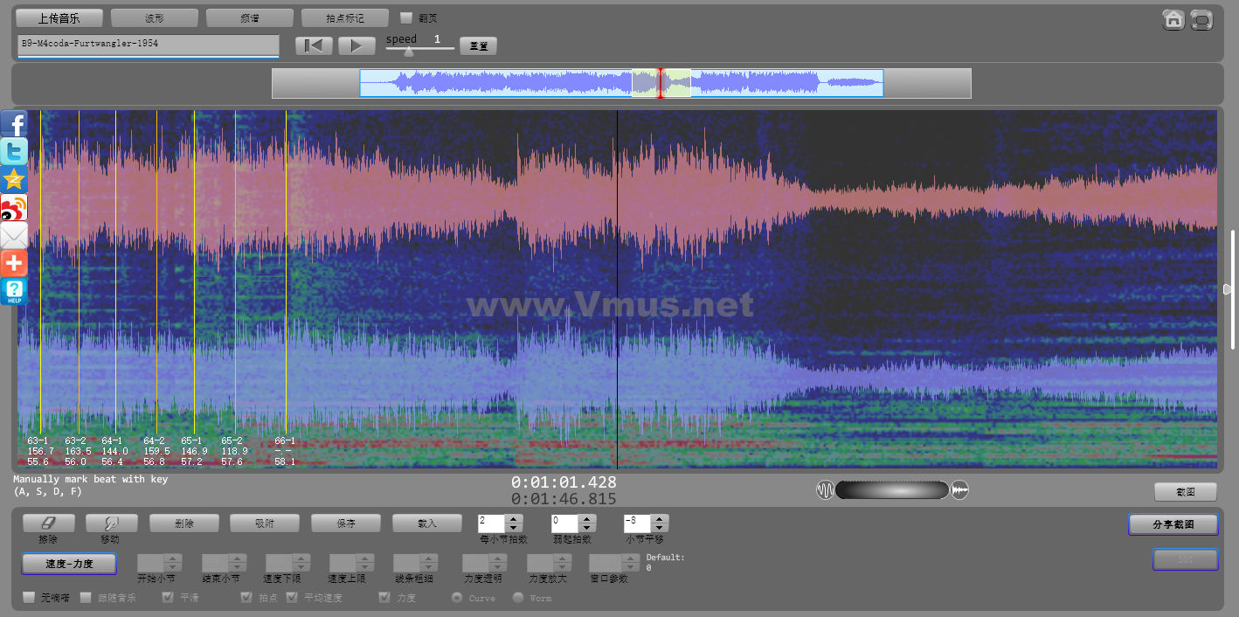1239x617 pixels.
Task: Click the 速度-力度 button
Action: coord(69,564)
